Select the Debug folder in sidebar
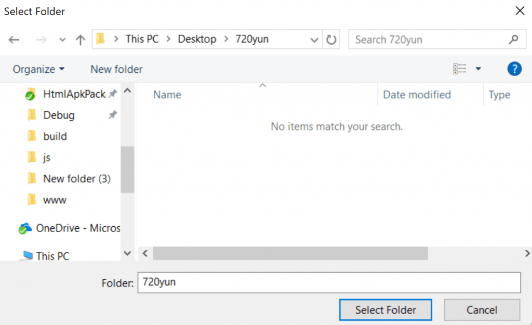Viewport: 532px width, 325px height. pos(59,115)
